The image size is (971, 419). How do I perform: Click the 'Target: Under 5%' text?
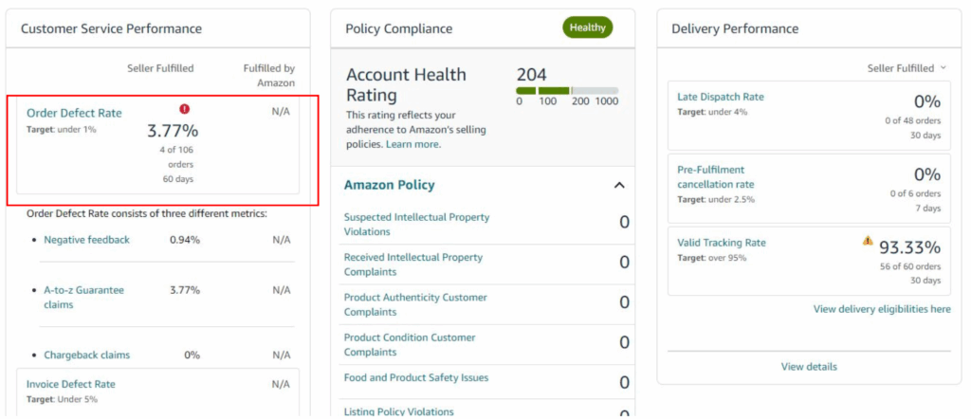(x=62, y=399)
